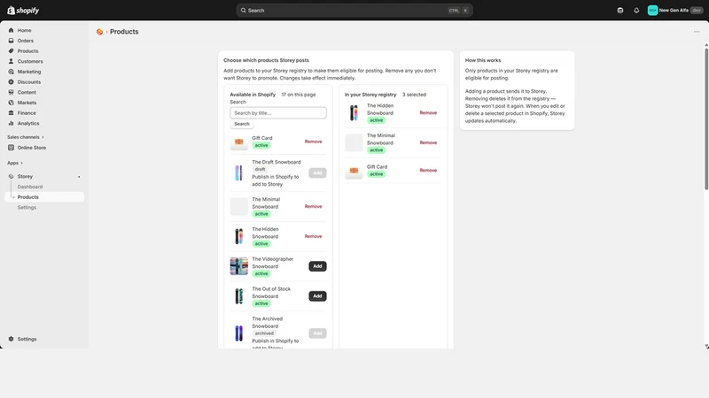Expand the Apps section
This screenshot has width=709, height=398.
pos(15,163)
